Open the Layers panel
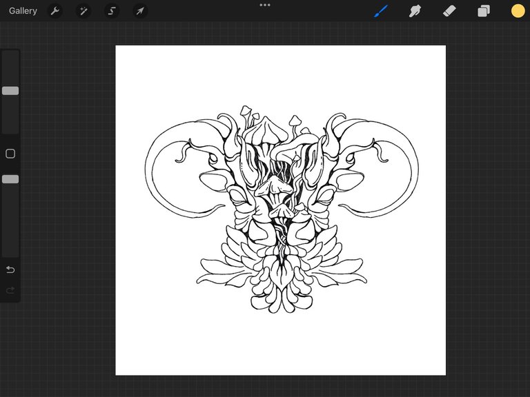The image size is (530, 397). (x=484, y=11)
